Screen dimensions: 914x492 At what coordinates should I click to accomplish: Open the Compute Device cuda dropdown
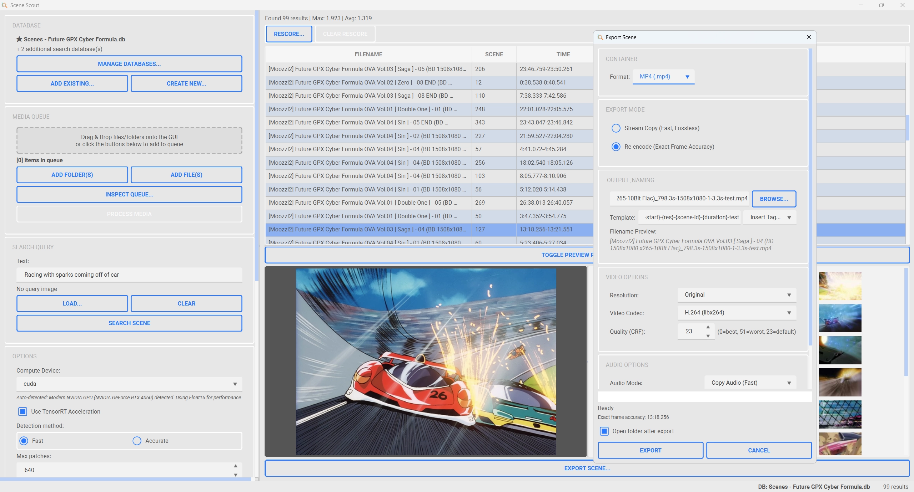pyautogui.click(x=129, y=384)
